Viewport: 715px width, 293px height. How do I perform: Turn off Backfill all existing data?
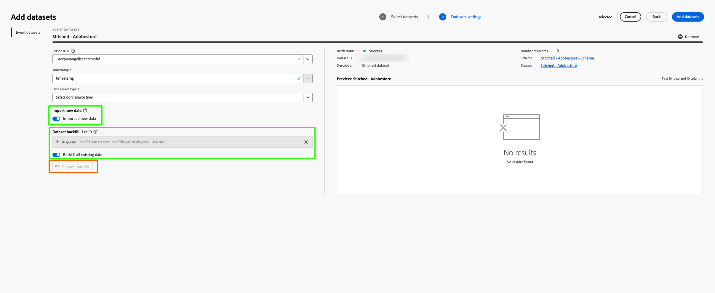[x=56, y=154]
